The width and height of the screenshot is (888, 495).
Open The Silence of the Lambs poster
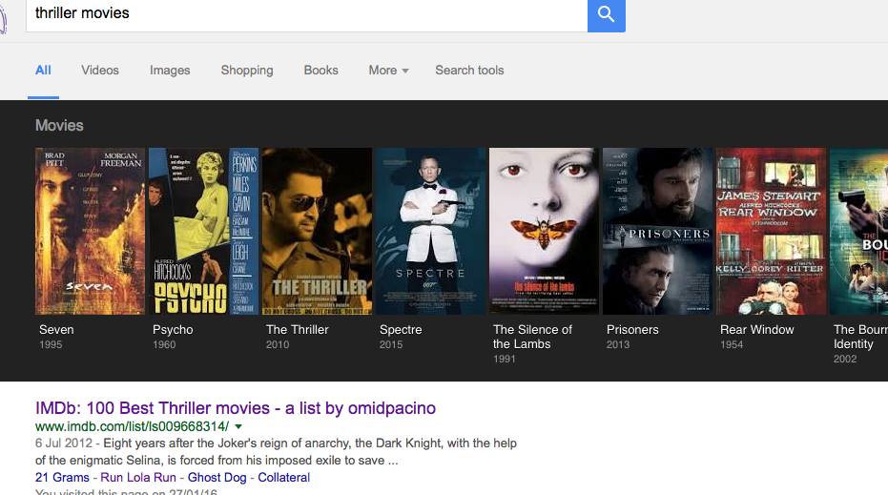pos(545,231)
